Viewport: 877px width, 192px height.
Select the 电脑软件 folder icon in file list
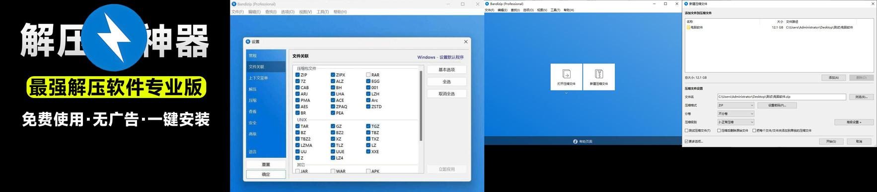[x=688, y=28]
